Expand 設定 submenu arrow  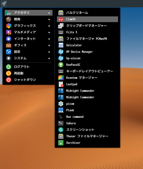pos(49,52)
